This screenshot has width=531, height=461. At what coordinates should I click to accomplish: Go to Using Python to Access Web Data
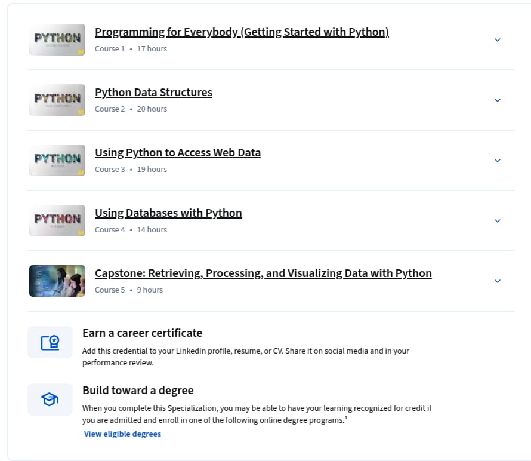click(x=178, y=152)
